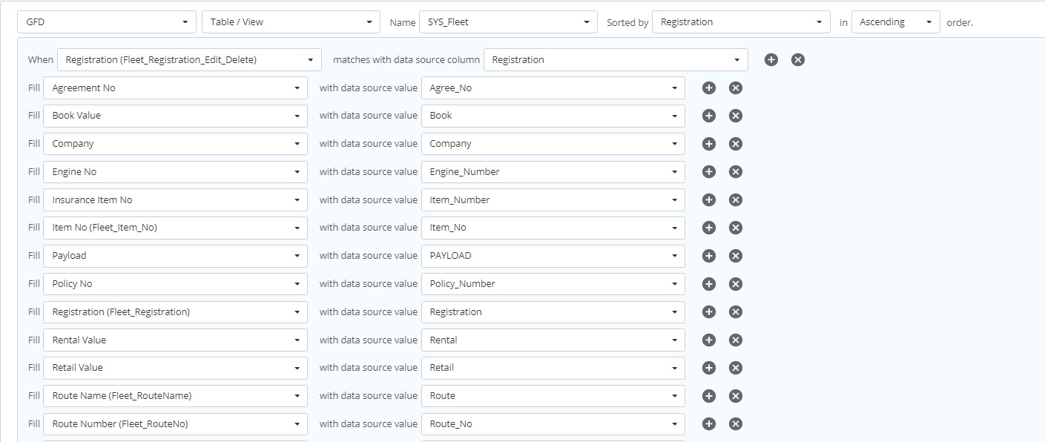This screenshot has height=442, width=1045.
Task: Open the Route Name (Fleet_RouteName) dropdown
Action: tap(175, 396)
